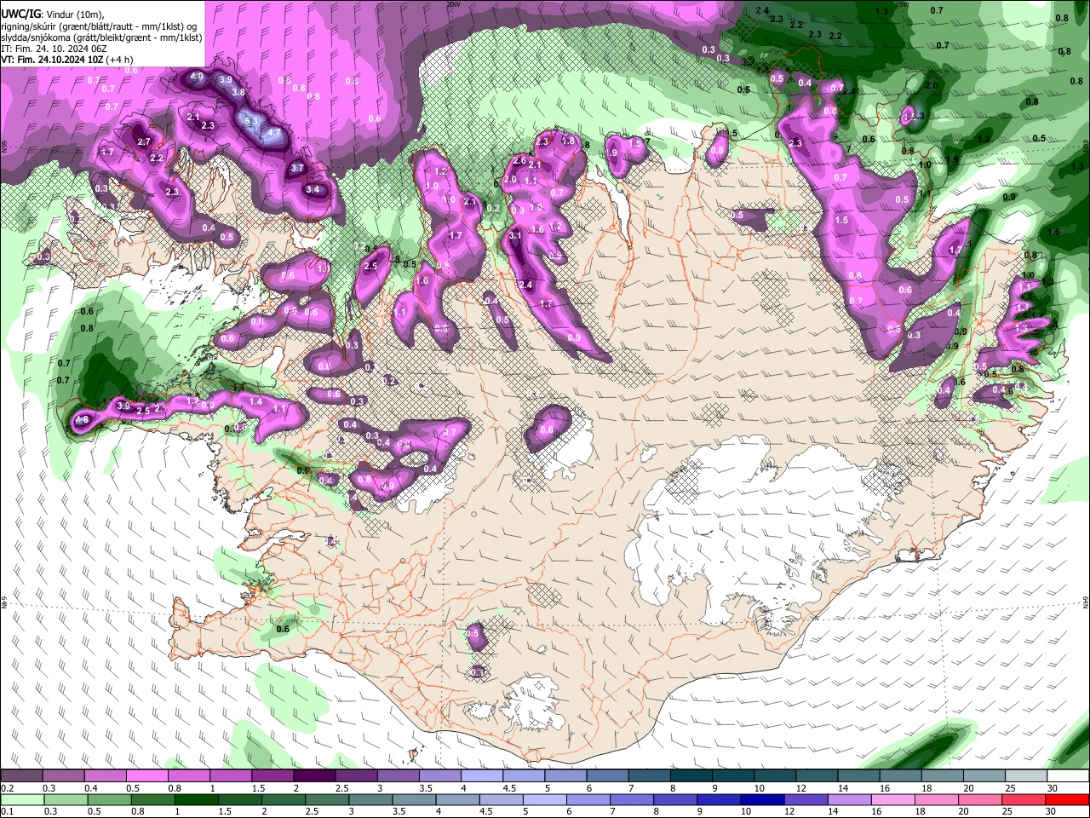Choose pink swatch between 16 and 18, lower row
The image size is (1090, 818).
tap(892, 799)
